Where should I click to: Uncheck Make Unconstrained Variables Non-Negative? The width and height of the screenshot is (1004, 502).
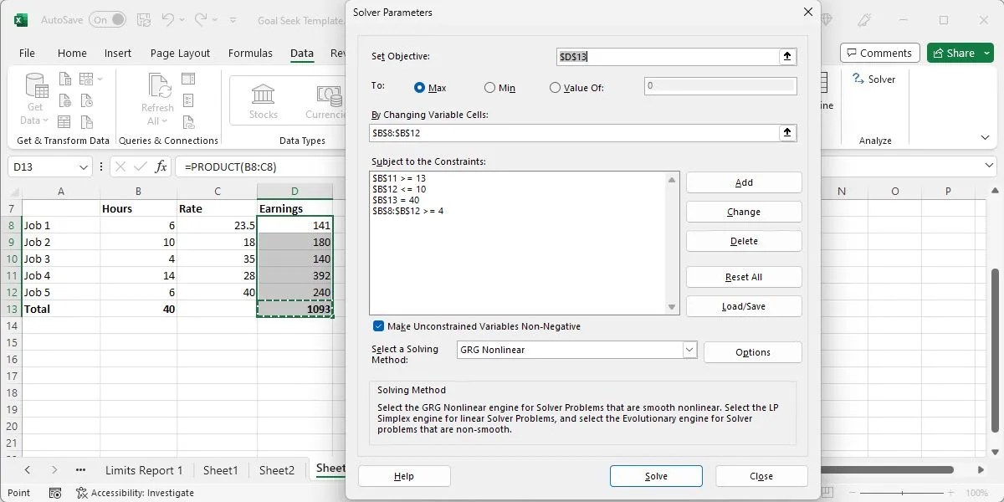pyautogui.click(x=378, y=326)
